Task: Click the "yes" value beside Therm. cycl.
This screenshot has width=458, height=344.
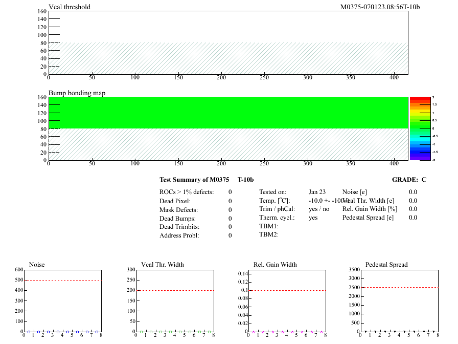Action: [313, 218]
